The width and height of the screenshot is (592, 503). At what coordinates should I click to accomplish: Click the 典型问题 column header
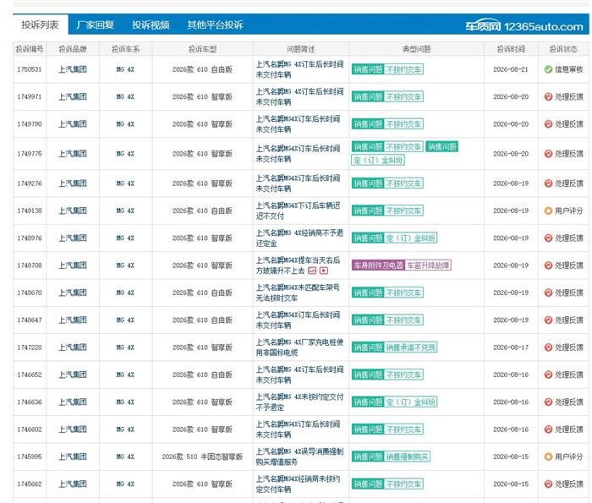coord(416,49)
